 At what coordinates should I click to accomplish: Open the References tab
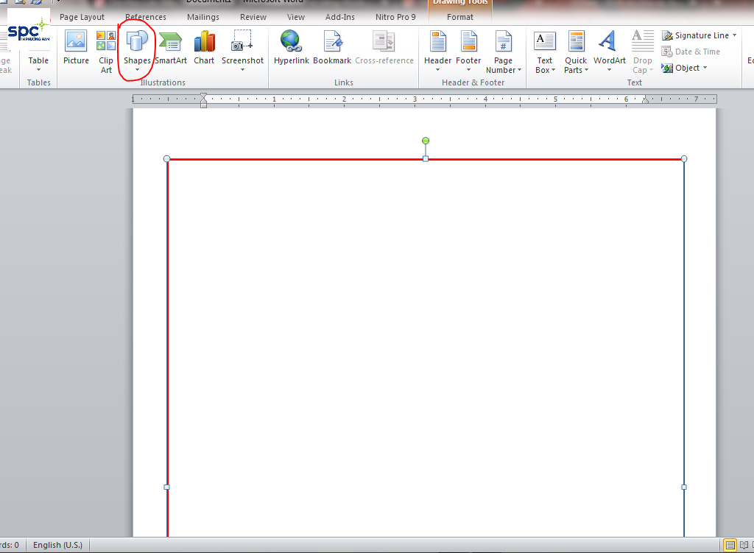(x=146, y=17)
